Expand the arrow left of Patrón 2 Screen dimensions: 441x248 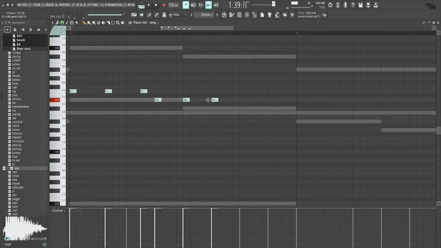pyautogui.click(x=191, y=15)
